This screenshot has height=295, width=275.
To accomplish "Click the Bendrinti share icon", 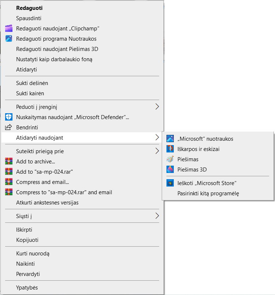I will click(9, 128).
